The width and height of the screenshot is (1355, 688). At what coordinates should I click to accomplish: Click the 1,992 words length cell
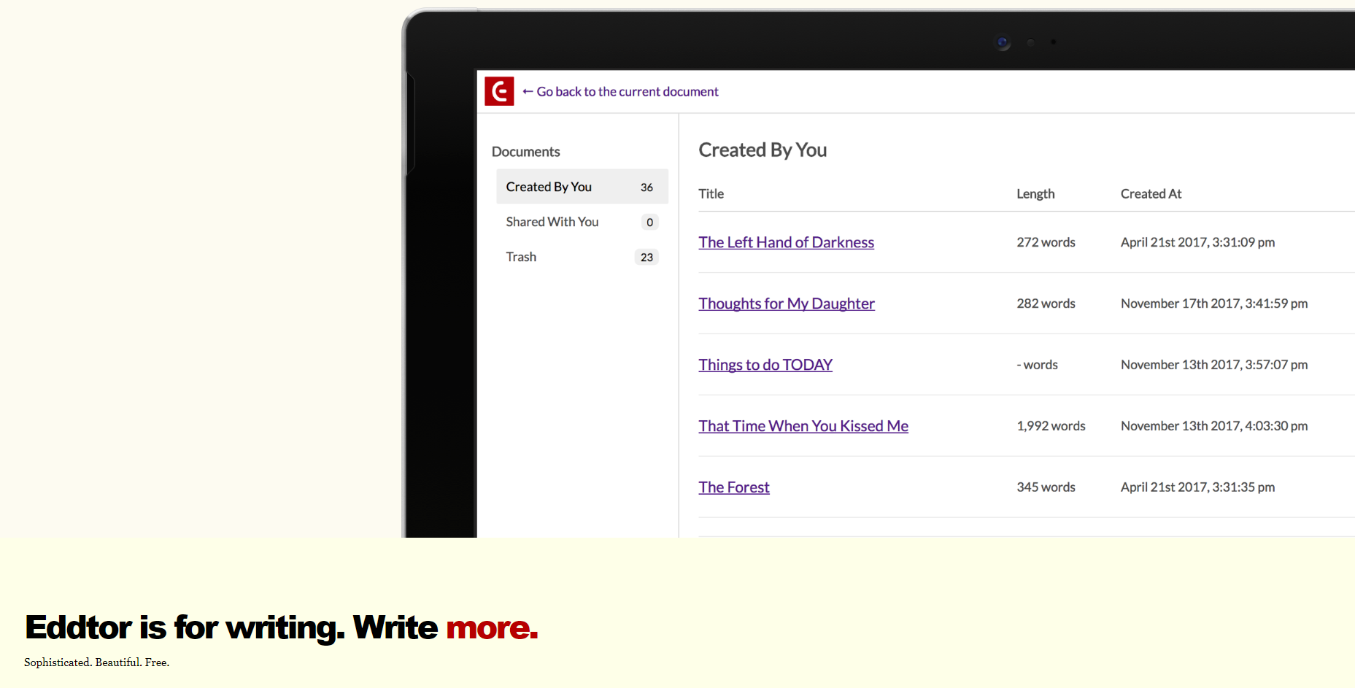[x=1051, y=426]
